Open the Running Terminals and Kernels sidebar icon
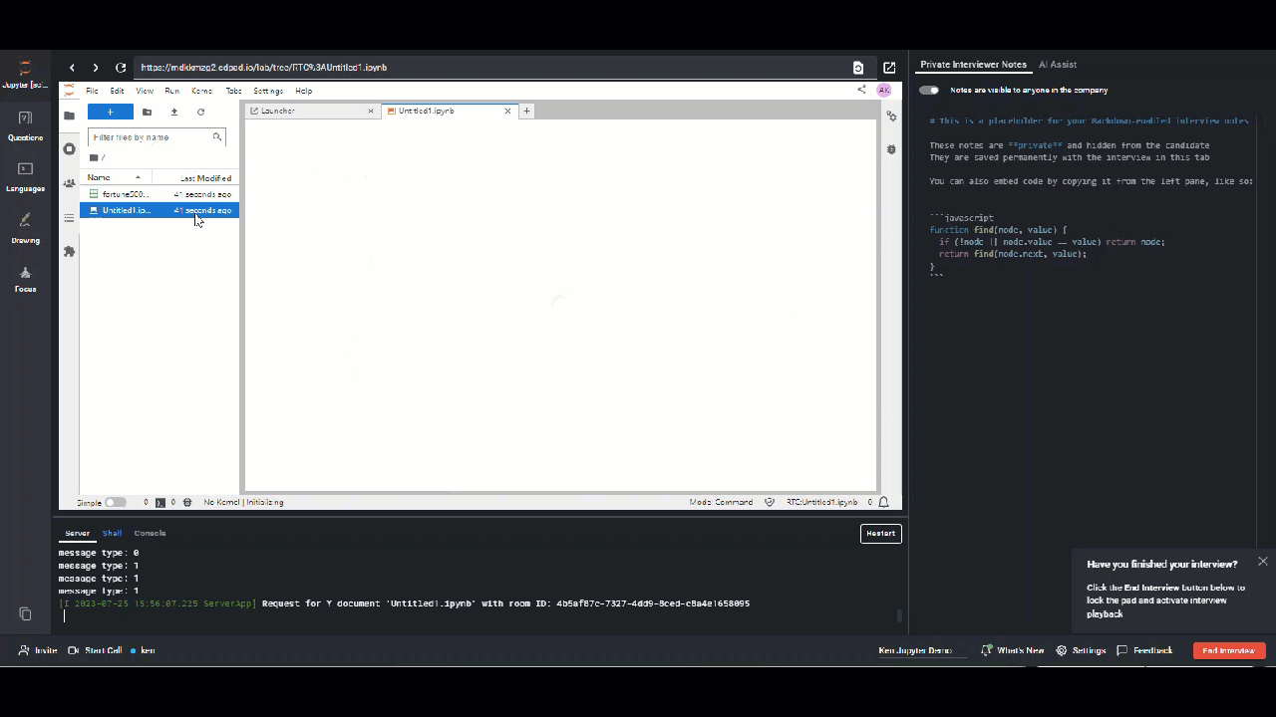The image size is (1276, 717). click(69, 149)
